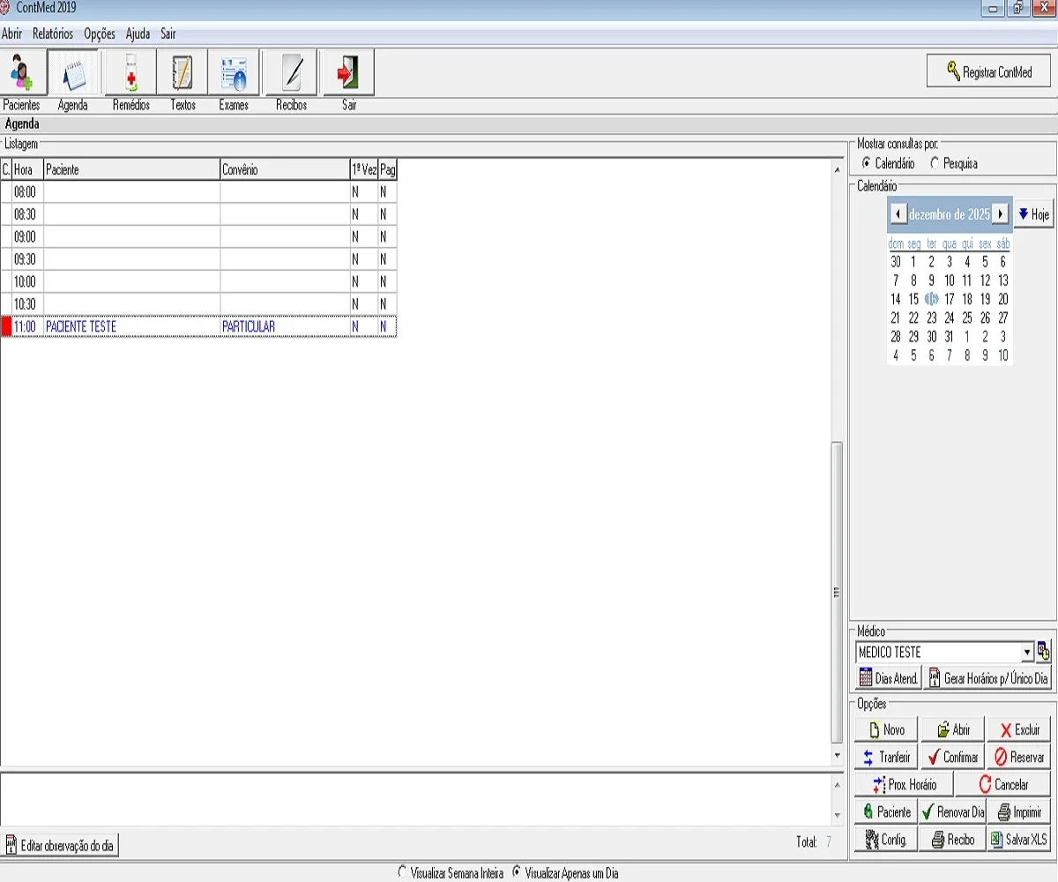Image resolution: width=1058 pixels, height=882 pixels.
Task: Open the Opções menu
Action: [x=100, y=34]
